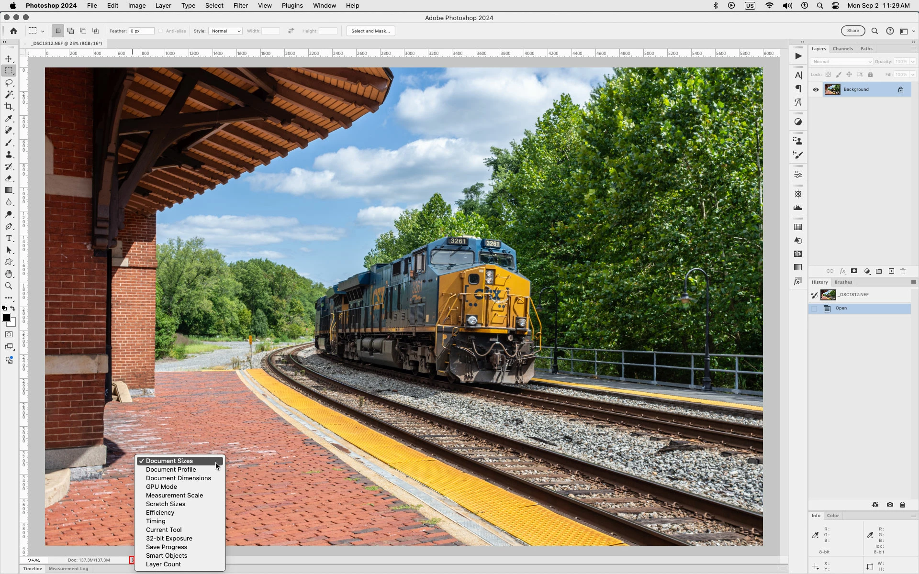Open the layer blend mode dropdown
This screenshot has height=574, width=919.
click(x=841, y=62)
